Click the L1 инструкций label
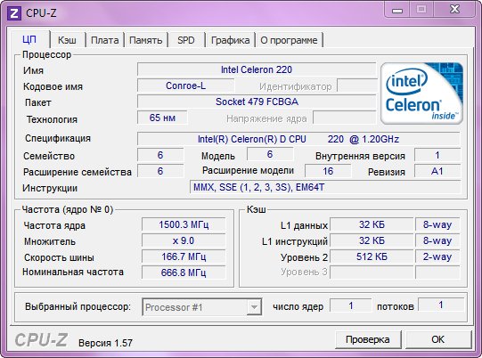 (x=295, y=242)
